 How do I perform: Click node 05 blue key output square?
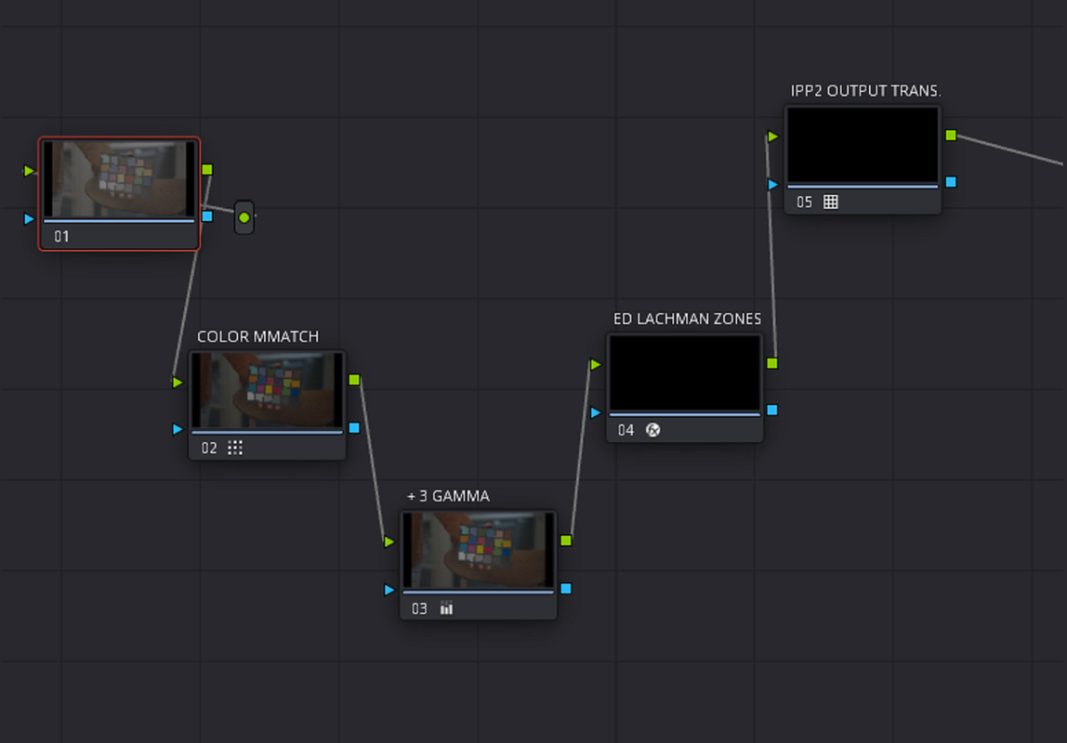(x=952, y=182)
